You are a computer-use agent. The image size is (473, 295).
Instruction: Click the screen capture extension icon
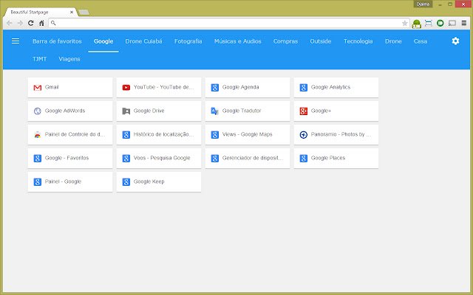429,23
